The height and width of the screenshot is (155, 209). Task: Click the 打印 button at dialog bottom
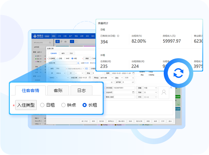pos(163,121)
